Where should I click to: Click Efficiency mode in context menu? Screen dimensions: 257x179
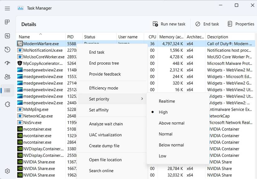(103, 88)
